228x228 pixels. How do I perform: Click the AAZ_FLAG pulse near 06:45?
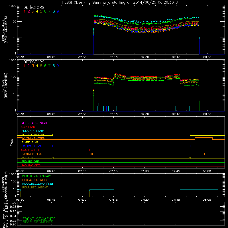(53, 158)
